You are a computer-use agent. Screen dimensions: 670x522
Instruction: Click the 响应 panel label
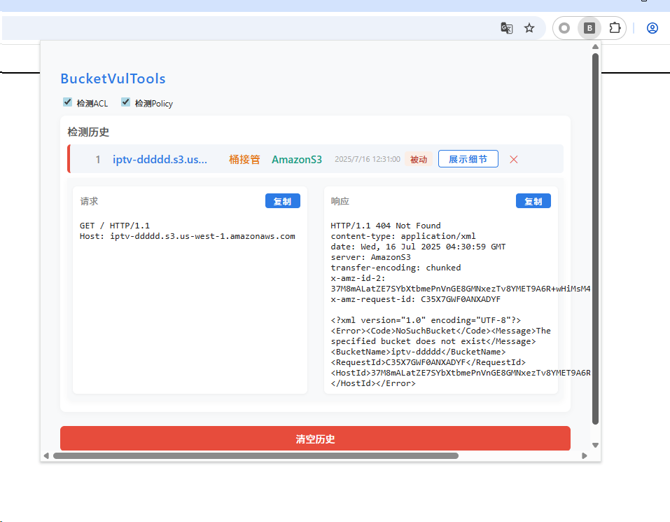[x=340, y=201]
